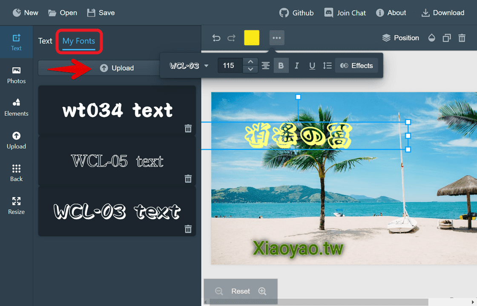Toggle bold formatting on the text
Image resolution: width=477 pixels, height=306 pixels.
pyautogui.click(x=281, y=65)
